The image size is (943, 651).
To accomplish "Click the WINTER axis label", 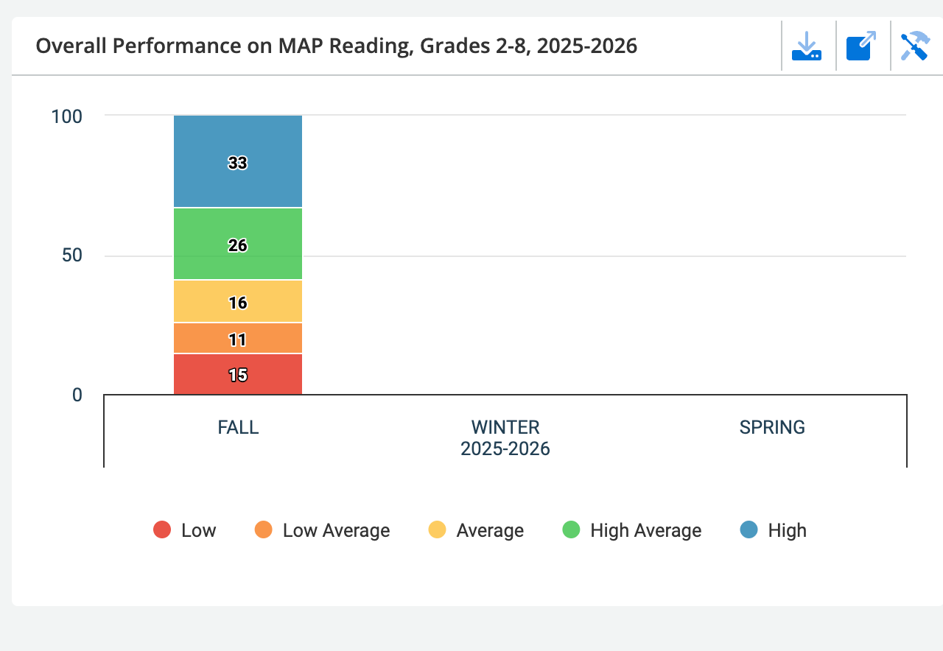I will 505,427.
